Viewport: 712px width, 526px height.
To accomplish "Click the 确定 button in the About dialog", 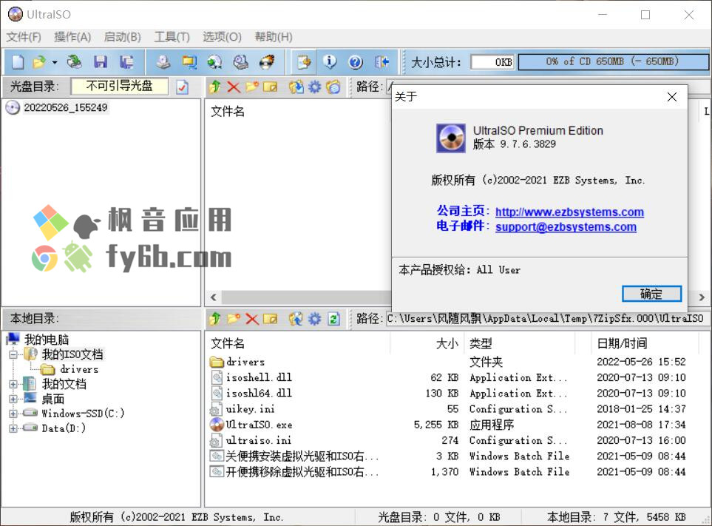I will coord(651,294).
